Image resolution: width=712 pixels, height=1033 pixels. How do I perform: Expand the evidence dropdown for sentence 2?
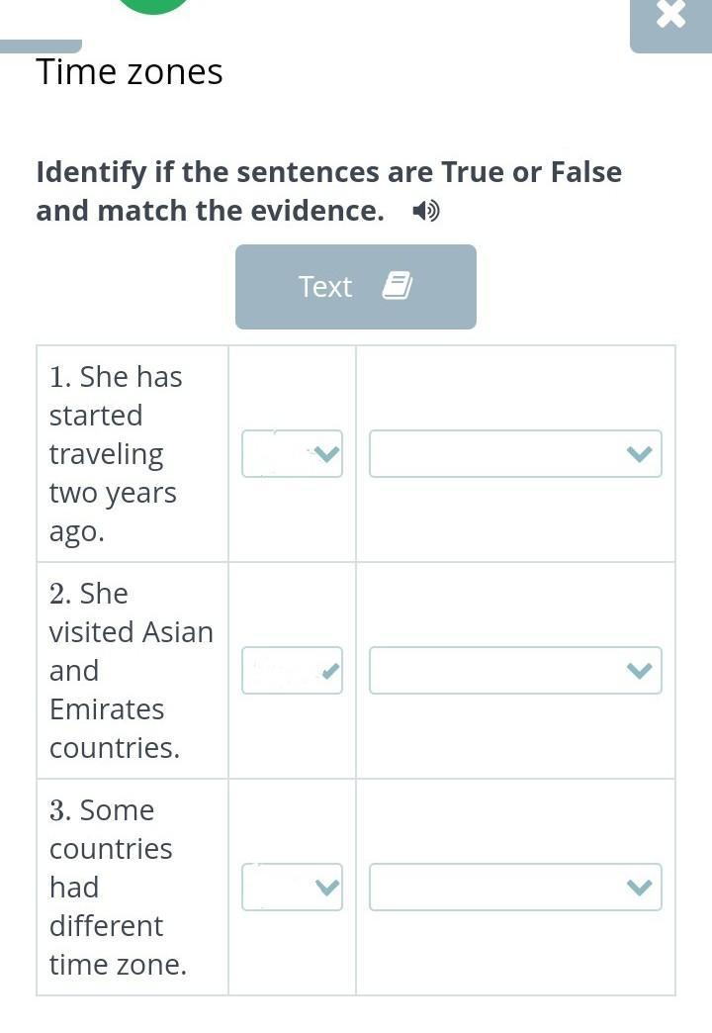515,671
